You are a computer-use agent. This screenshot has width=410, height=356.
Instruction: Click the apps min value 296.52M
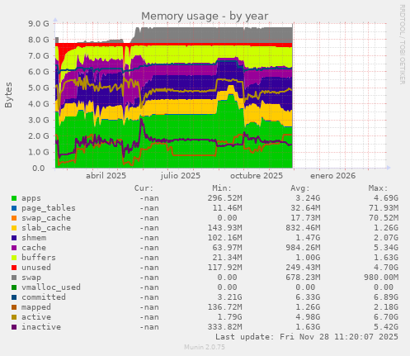pyautogui.click(x=224, y=198)
